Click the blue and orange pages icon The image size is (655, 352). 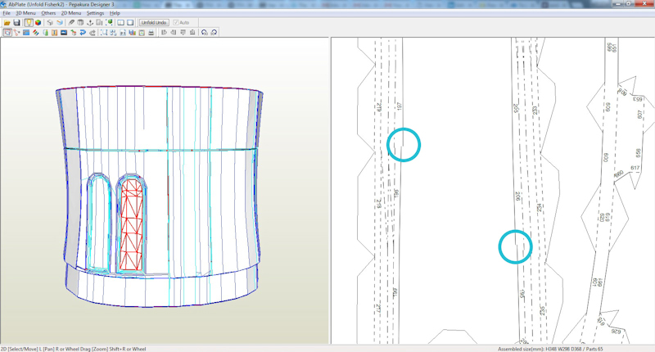point(132,33)
